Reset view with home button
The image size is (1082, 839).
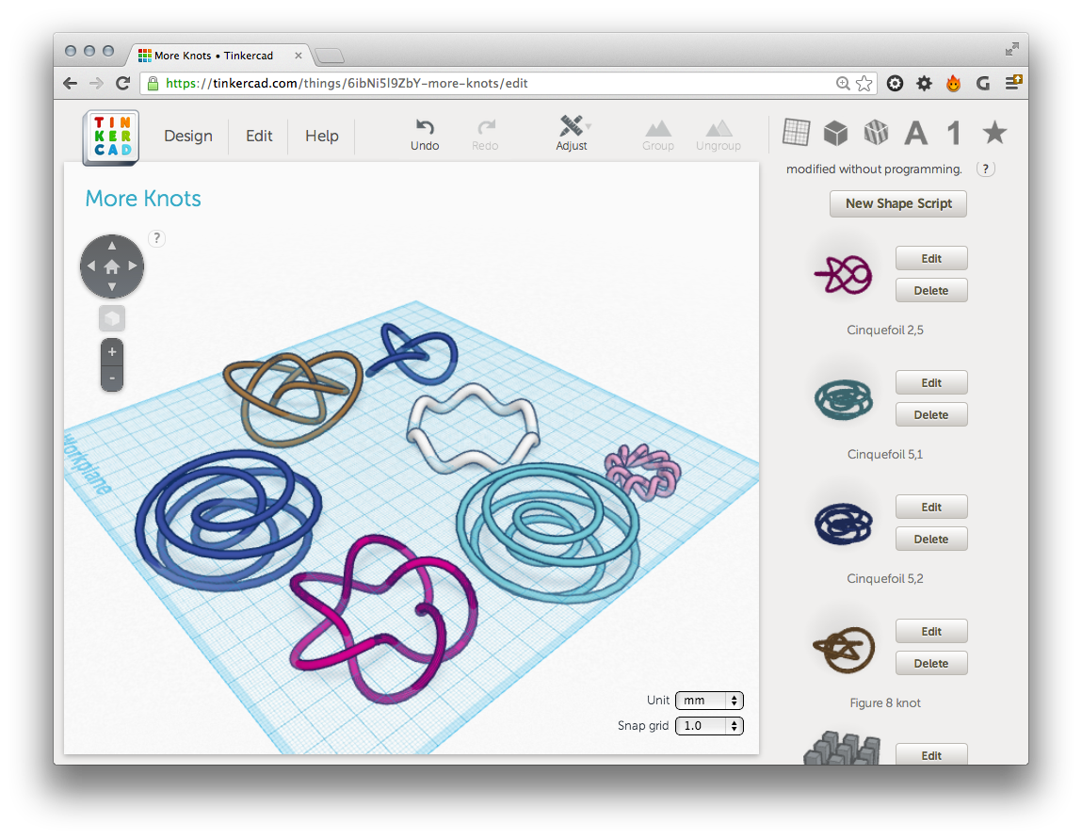(112, 266)
